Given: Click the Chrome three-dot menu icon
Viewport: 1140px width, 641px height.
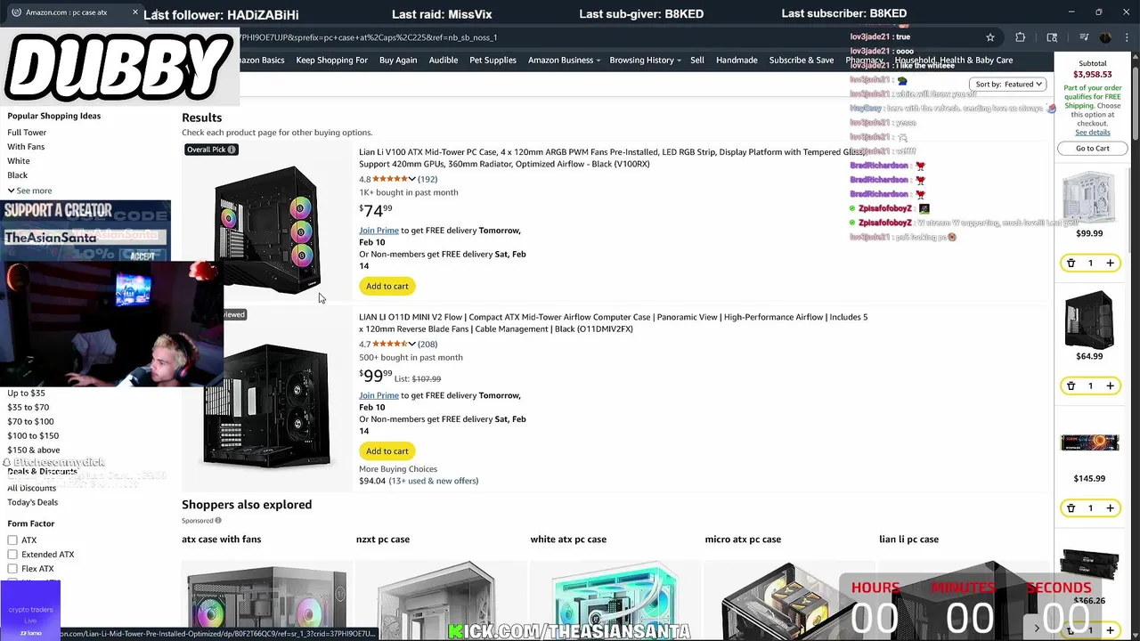Looking at the screenshot, I should 1128,37.
